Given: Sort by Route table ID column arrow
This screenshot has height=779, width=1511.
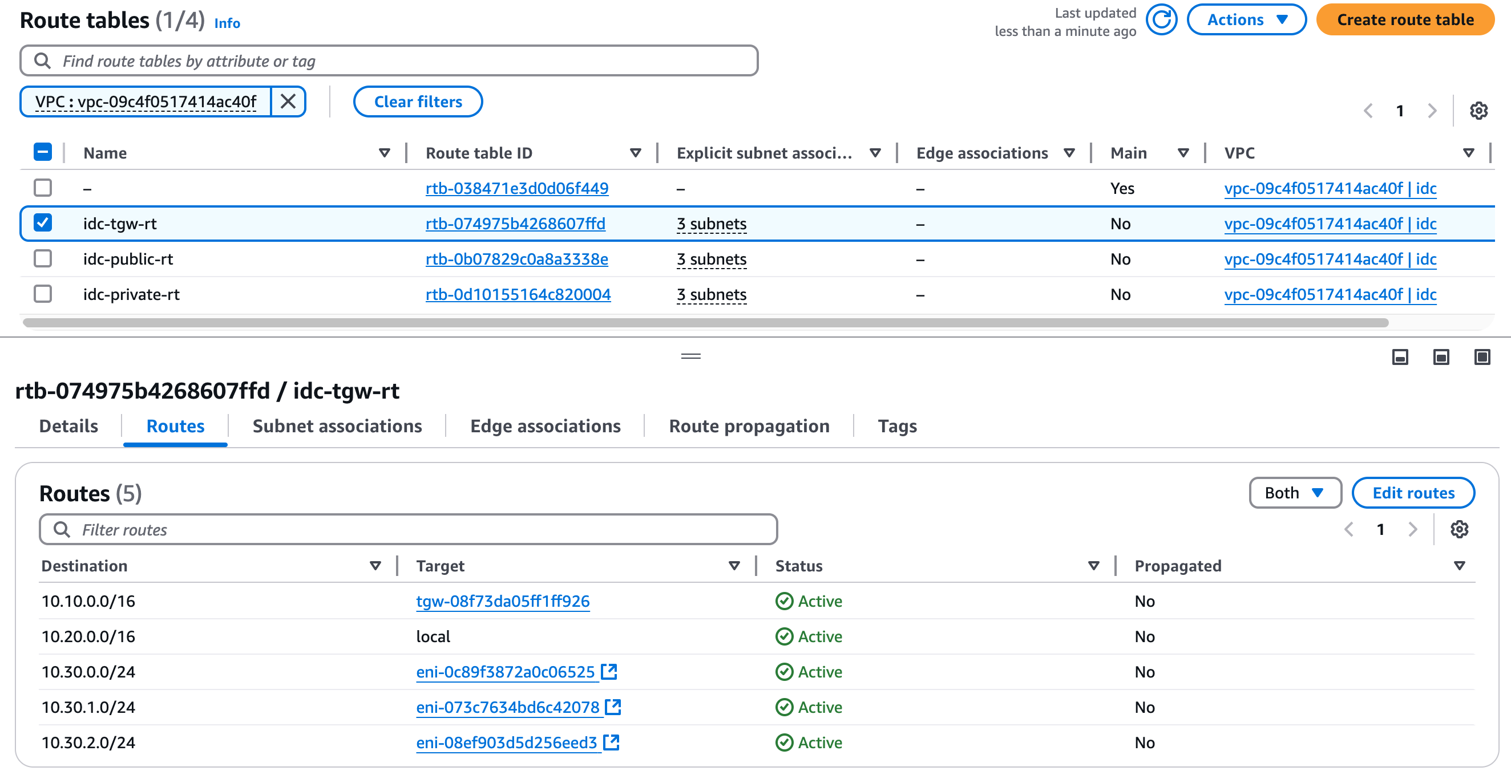Looking at the screenshot, I should (635, 153).
